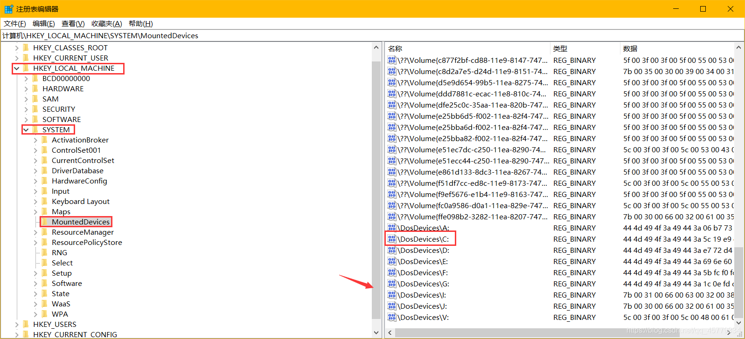
Task: Select the Input key
Action: tap(61, 191)
